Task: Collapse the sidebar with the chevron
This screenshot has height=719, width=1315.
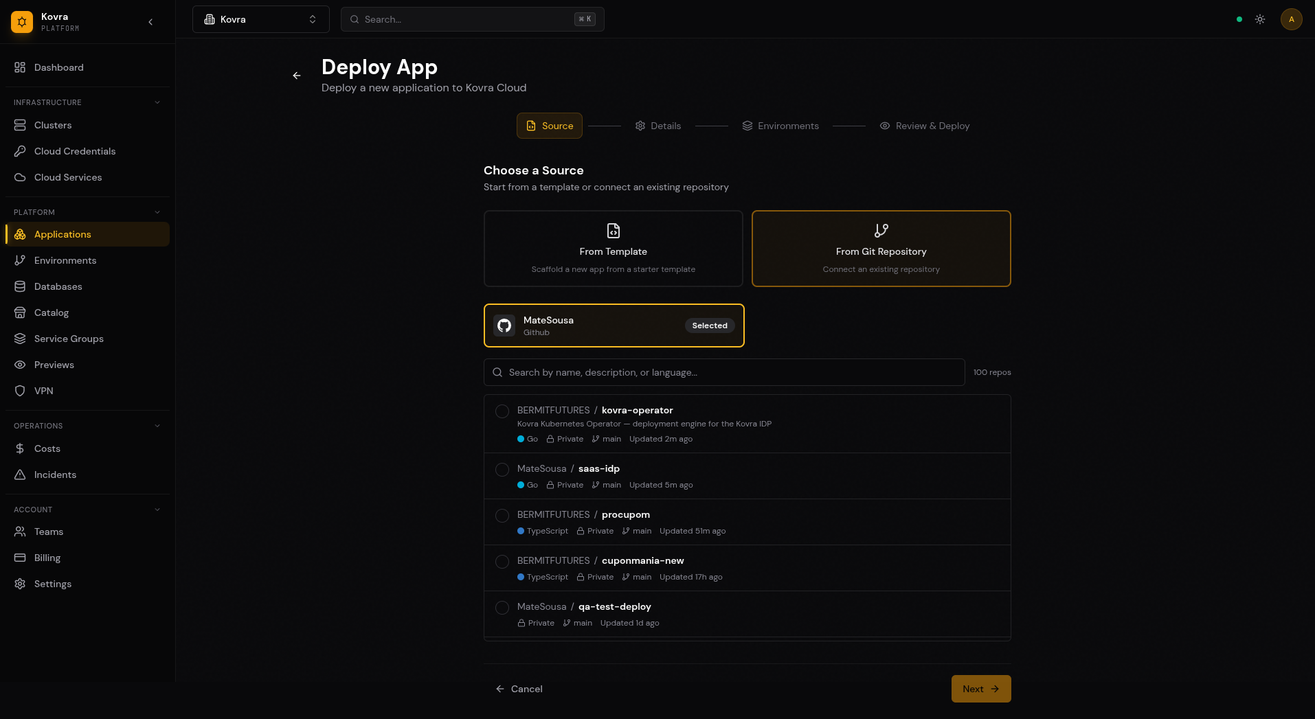Action: (150, 22)
